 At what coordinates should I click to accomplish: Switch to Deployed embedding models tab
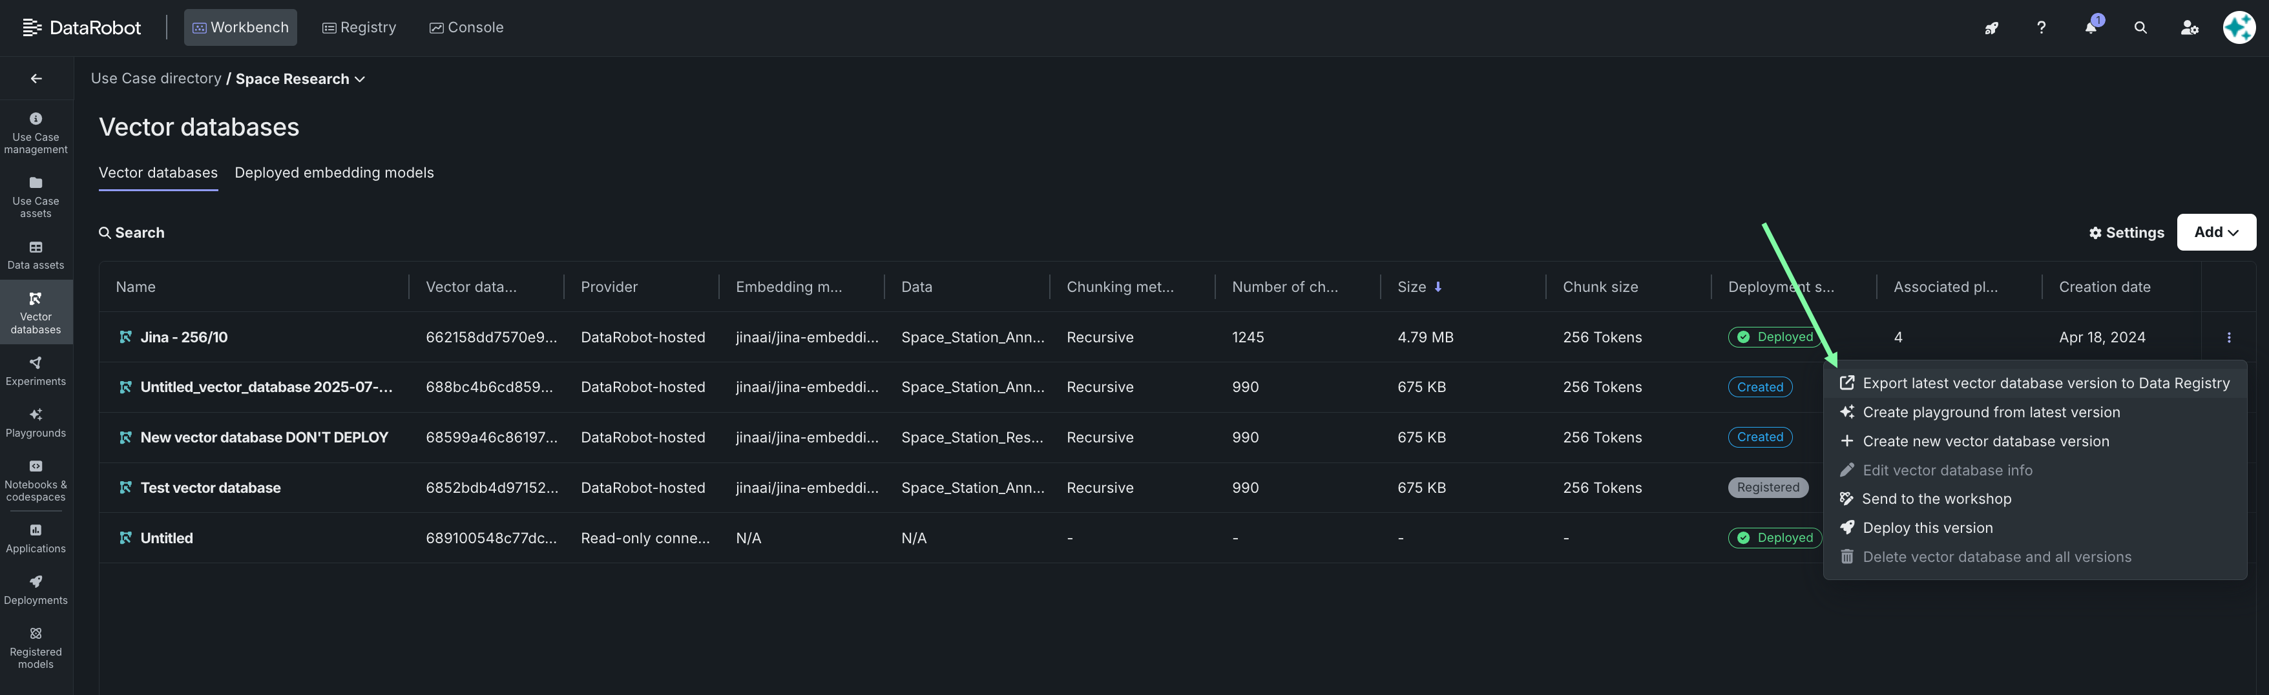point(334,172)
